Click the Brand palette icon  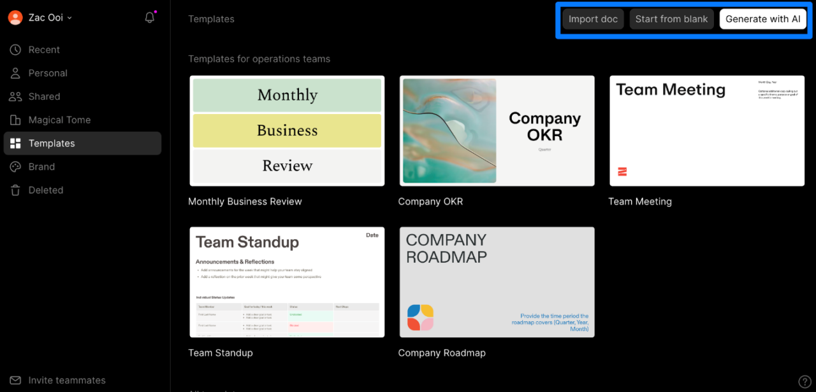(15, 167)
